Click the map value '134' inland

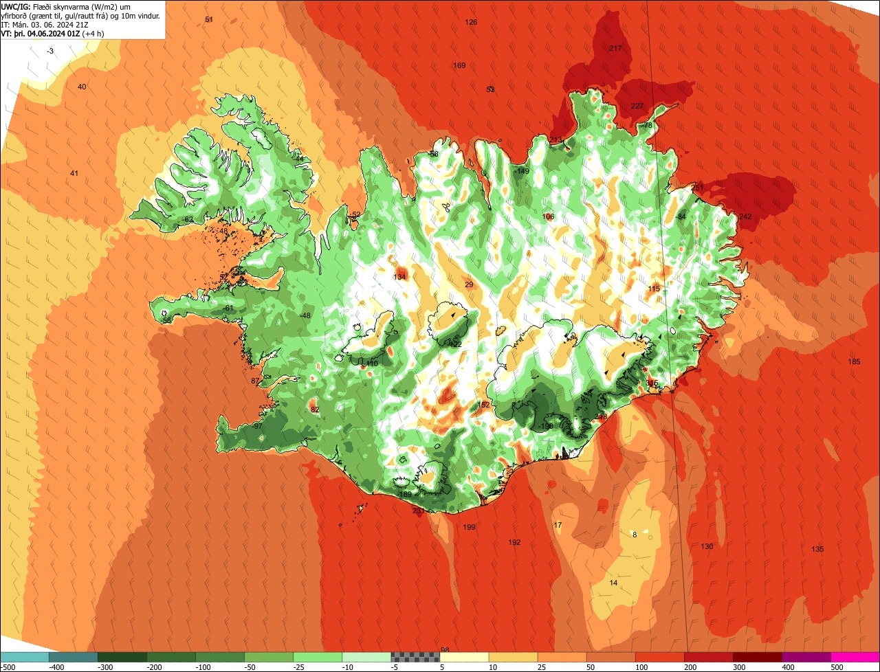click(x=399, y=277)
